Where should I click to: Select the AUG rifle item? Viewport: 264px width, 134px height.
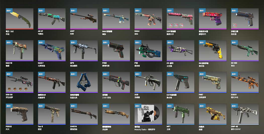[148, 82]
